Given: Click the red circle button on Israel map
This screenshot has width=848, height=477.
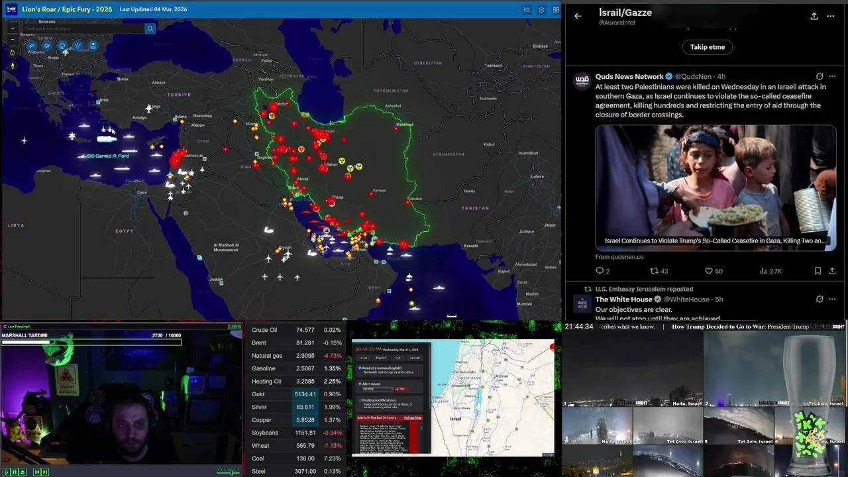Looking at the screenshot, I should (x=553, y=347).
